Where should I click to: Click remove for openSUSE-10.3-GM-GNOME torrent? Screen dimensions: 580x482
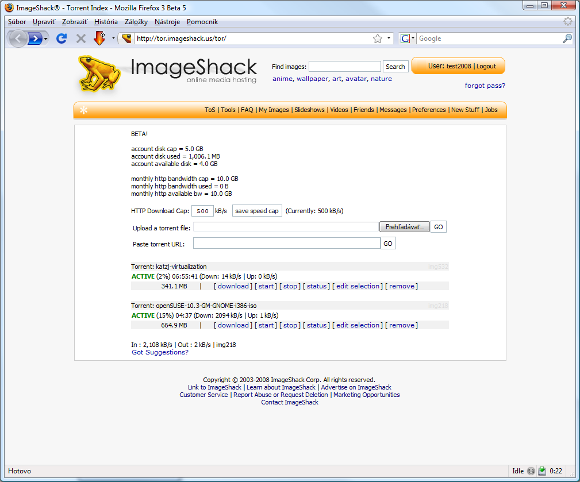coord(401,325)
